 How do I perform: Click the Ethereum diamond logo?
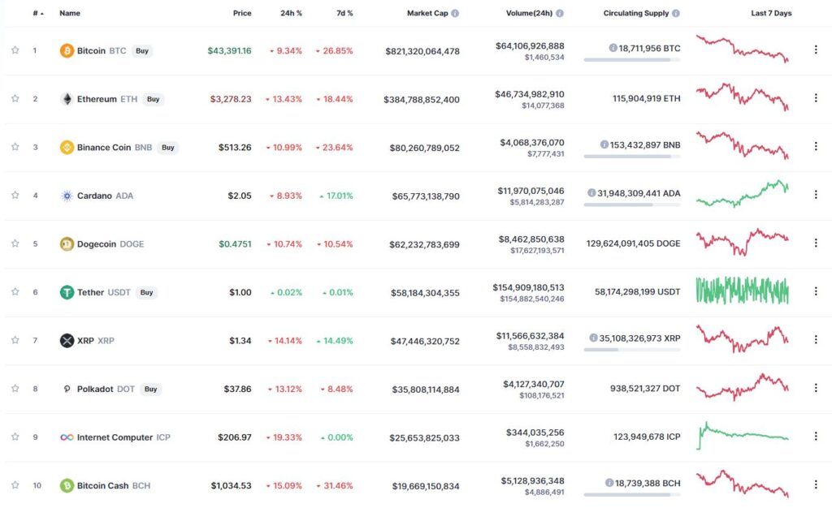[67, 99]
